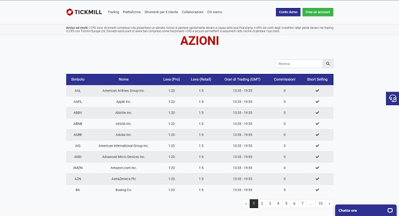This screenshot has width=399, height=216.
Task: Click the BA symbol cell
Action: 78,190
